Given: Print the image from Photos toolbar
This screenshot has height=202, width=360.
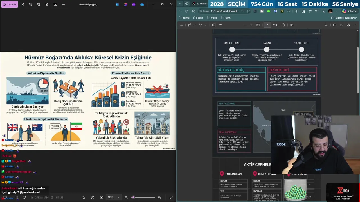Looking at the screenshot, I should click(39, 4).
